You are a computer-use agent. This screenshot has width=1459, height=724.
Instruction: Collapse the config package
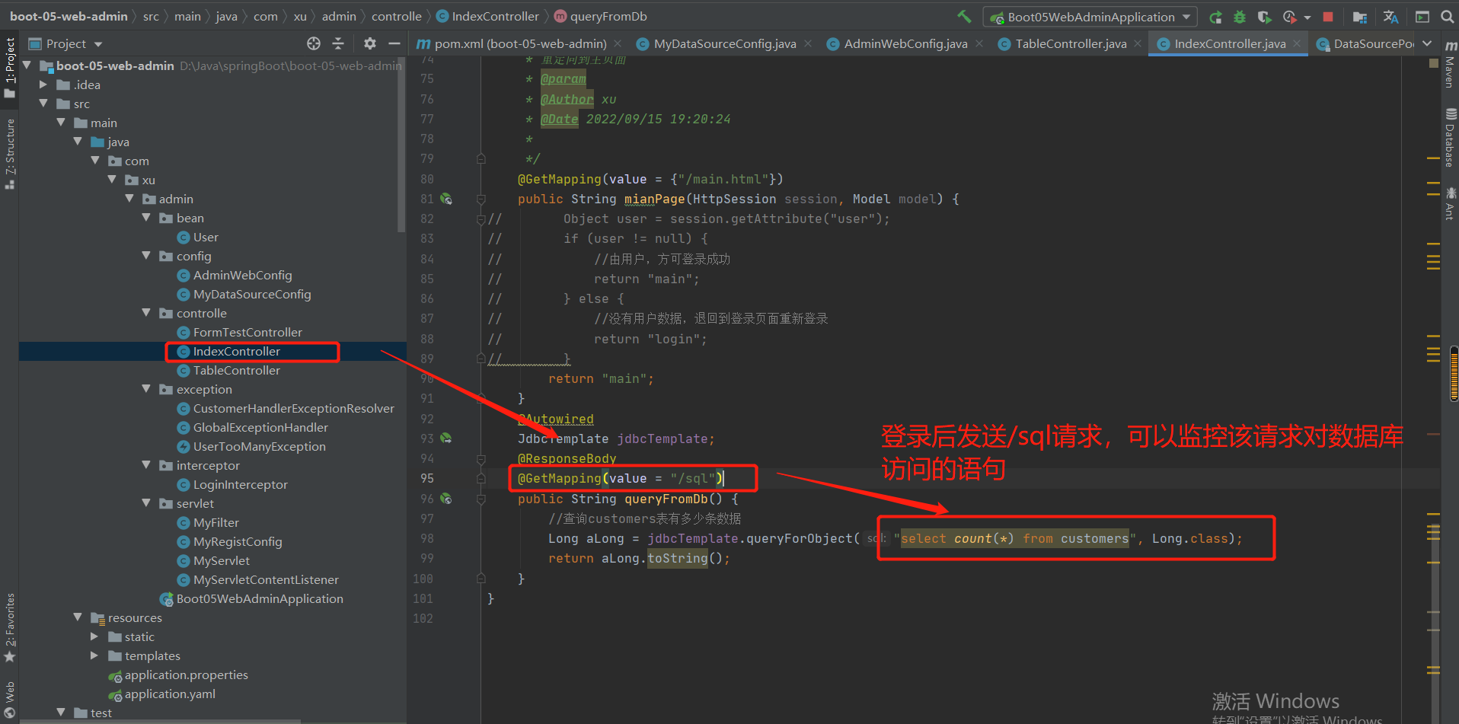pos(146,256)
